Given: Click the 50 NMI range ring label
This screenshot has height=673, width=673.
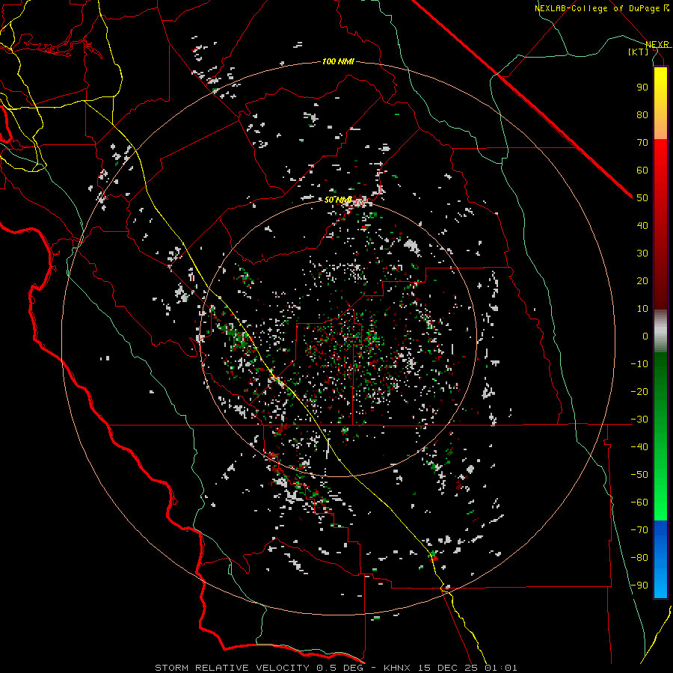Looking at the screenshot, I should pyautogui.click(x=338, y=200).
